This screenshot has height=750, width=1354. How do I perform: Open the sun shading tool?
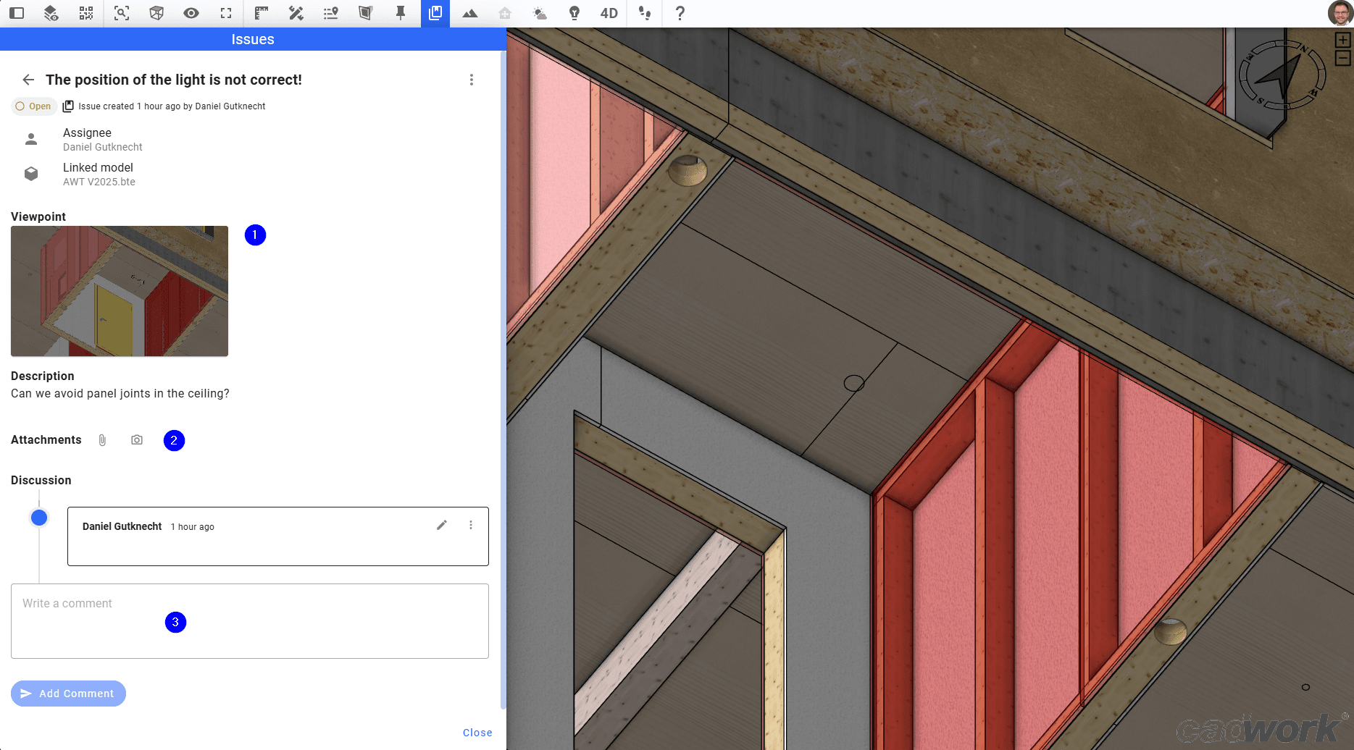[540, 13]
